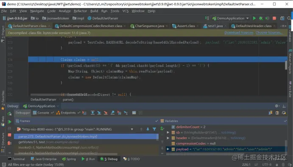Click Step Into icon in debugger toolbar
The image size is (293, 167).
tap(99, 113)
